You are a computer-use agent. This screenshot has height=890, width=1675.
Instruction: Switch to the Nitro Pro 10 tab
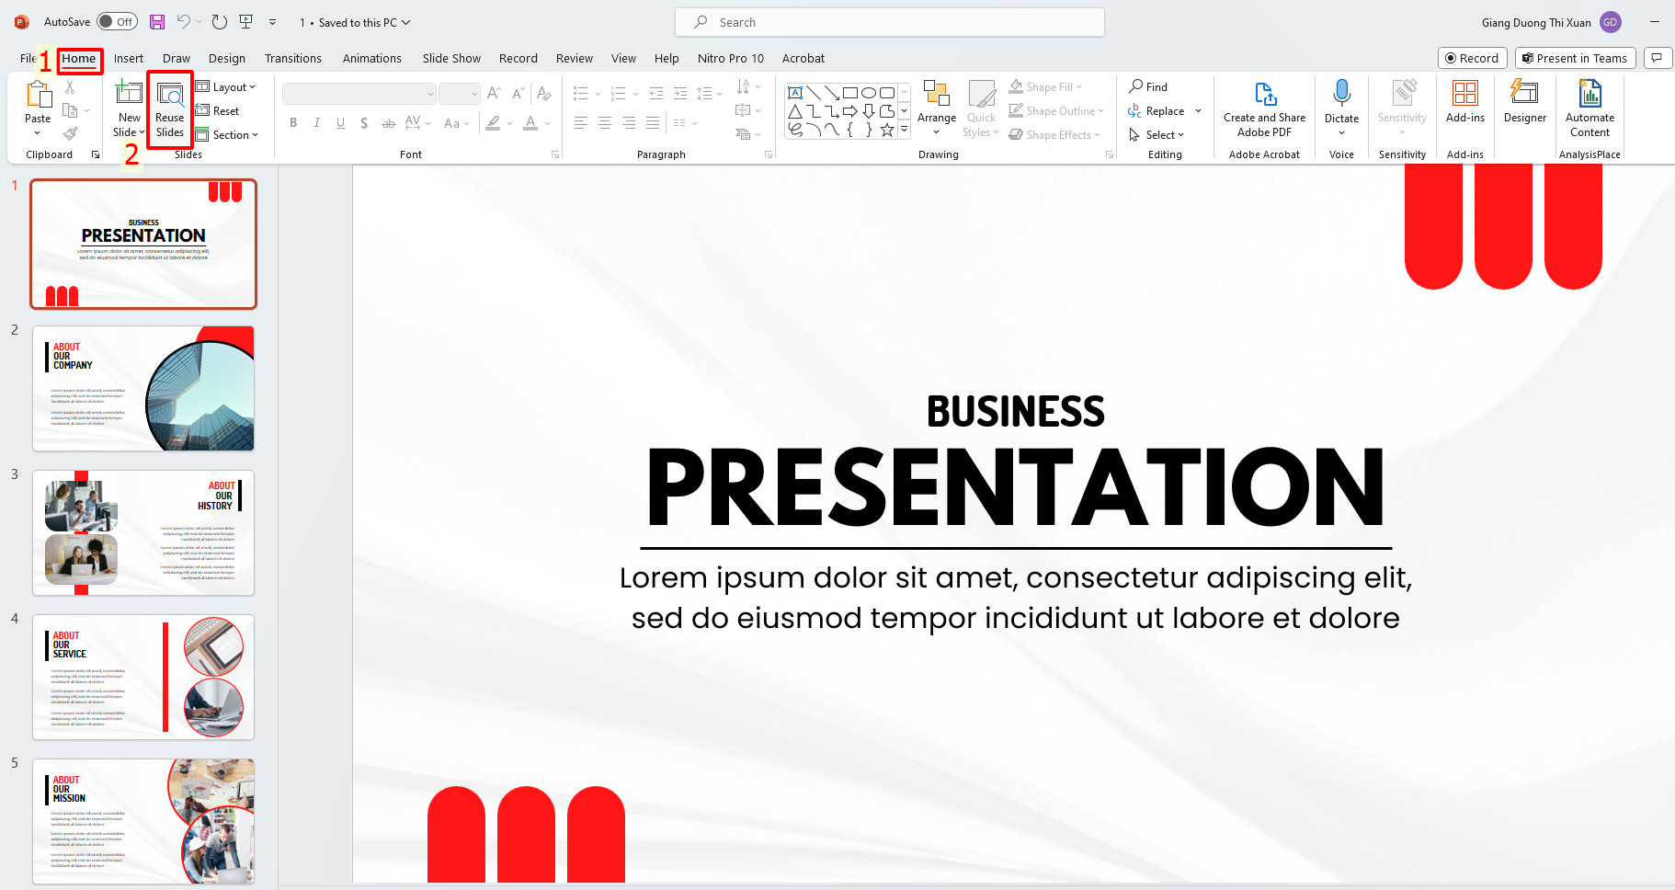(731, 58)
